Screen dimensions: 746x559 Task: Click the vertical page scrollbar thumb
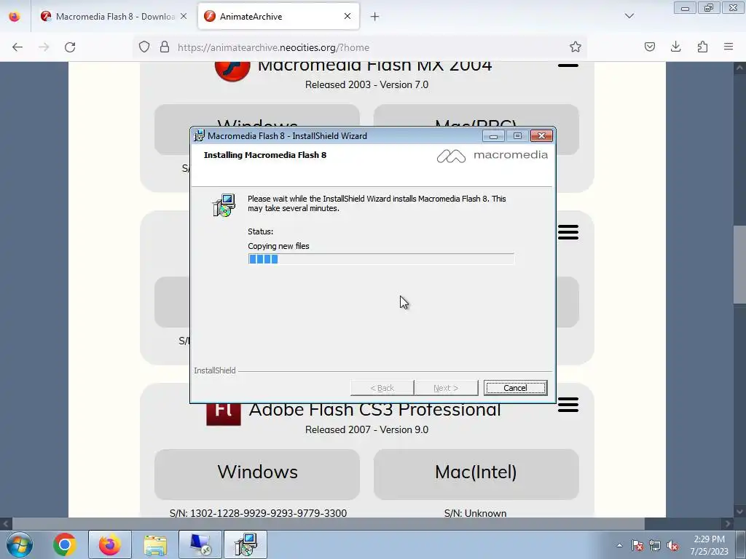[739, 264]
